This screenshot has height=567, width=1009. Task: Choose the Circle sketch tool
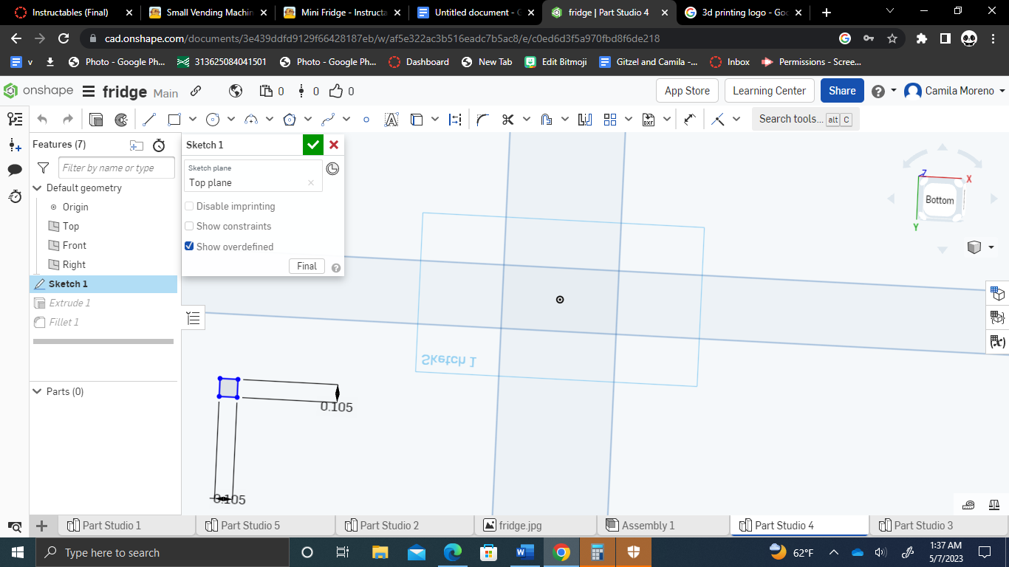tap(213, 118)
